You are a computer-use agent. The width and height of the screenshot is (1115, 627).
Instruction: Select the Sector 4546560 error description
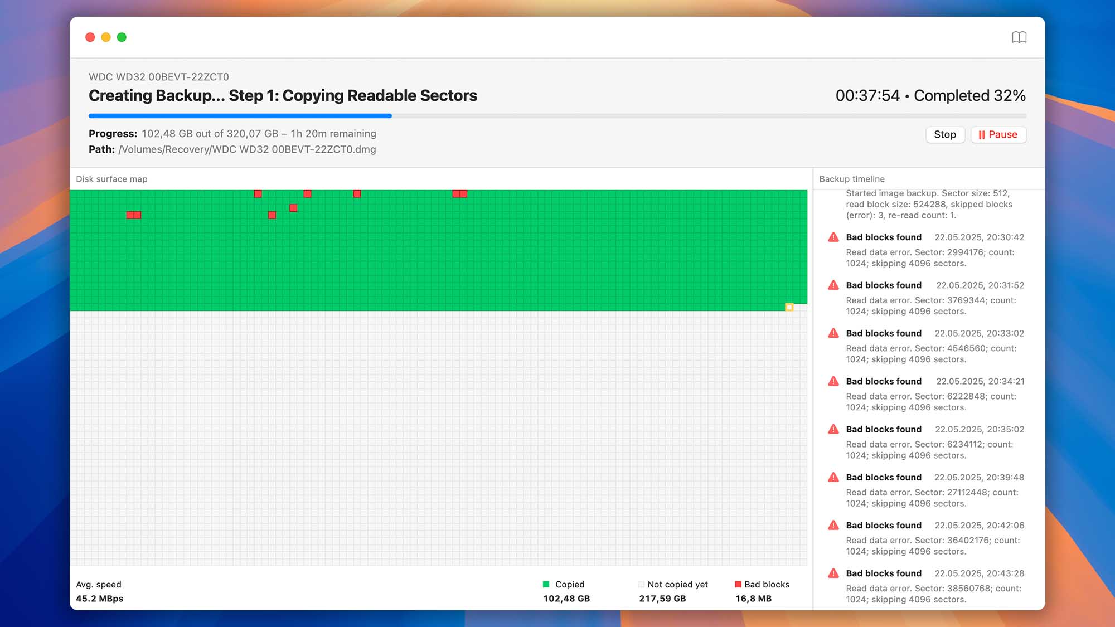click(931, 353)
